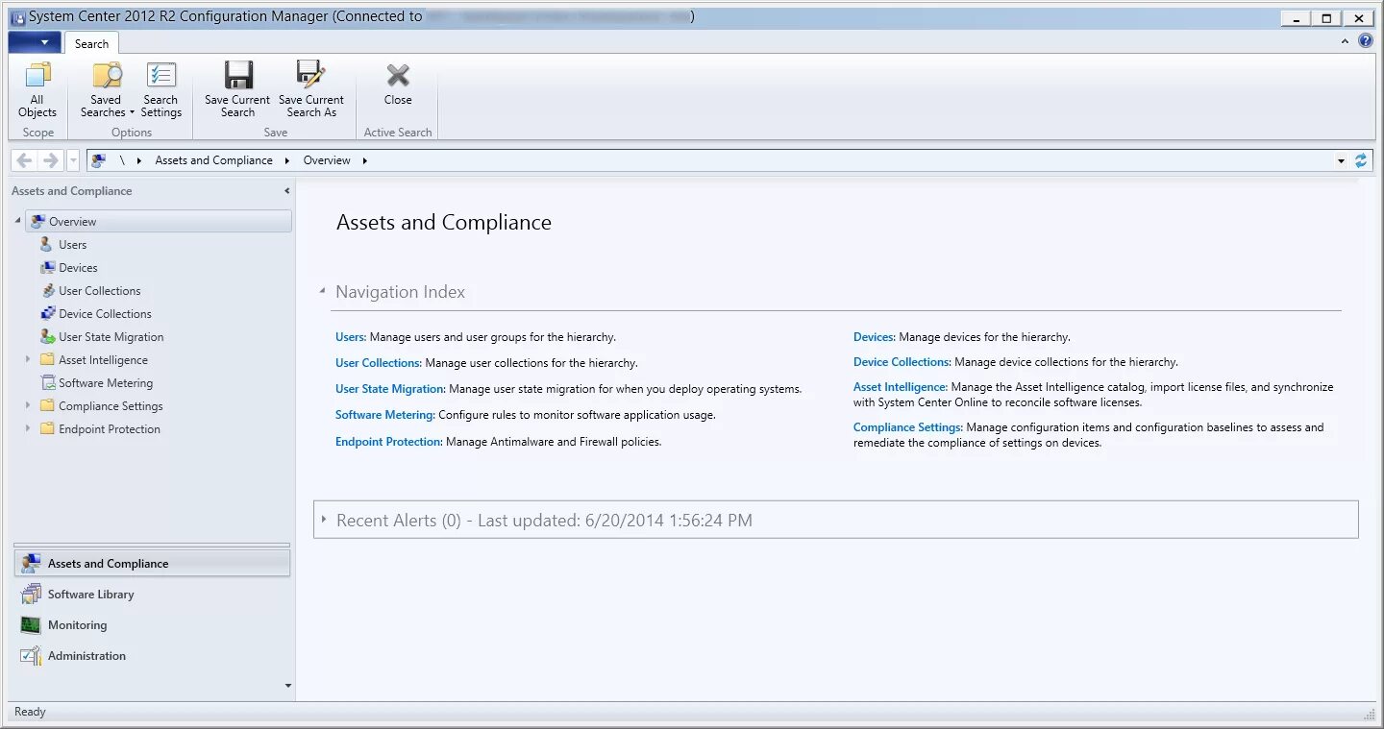Screen dimensions: 1384x729
Task: Click the Software Library workspace icon
Action: point(31,595)
